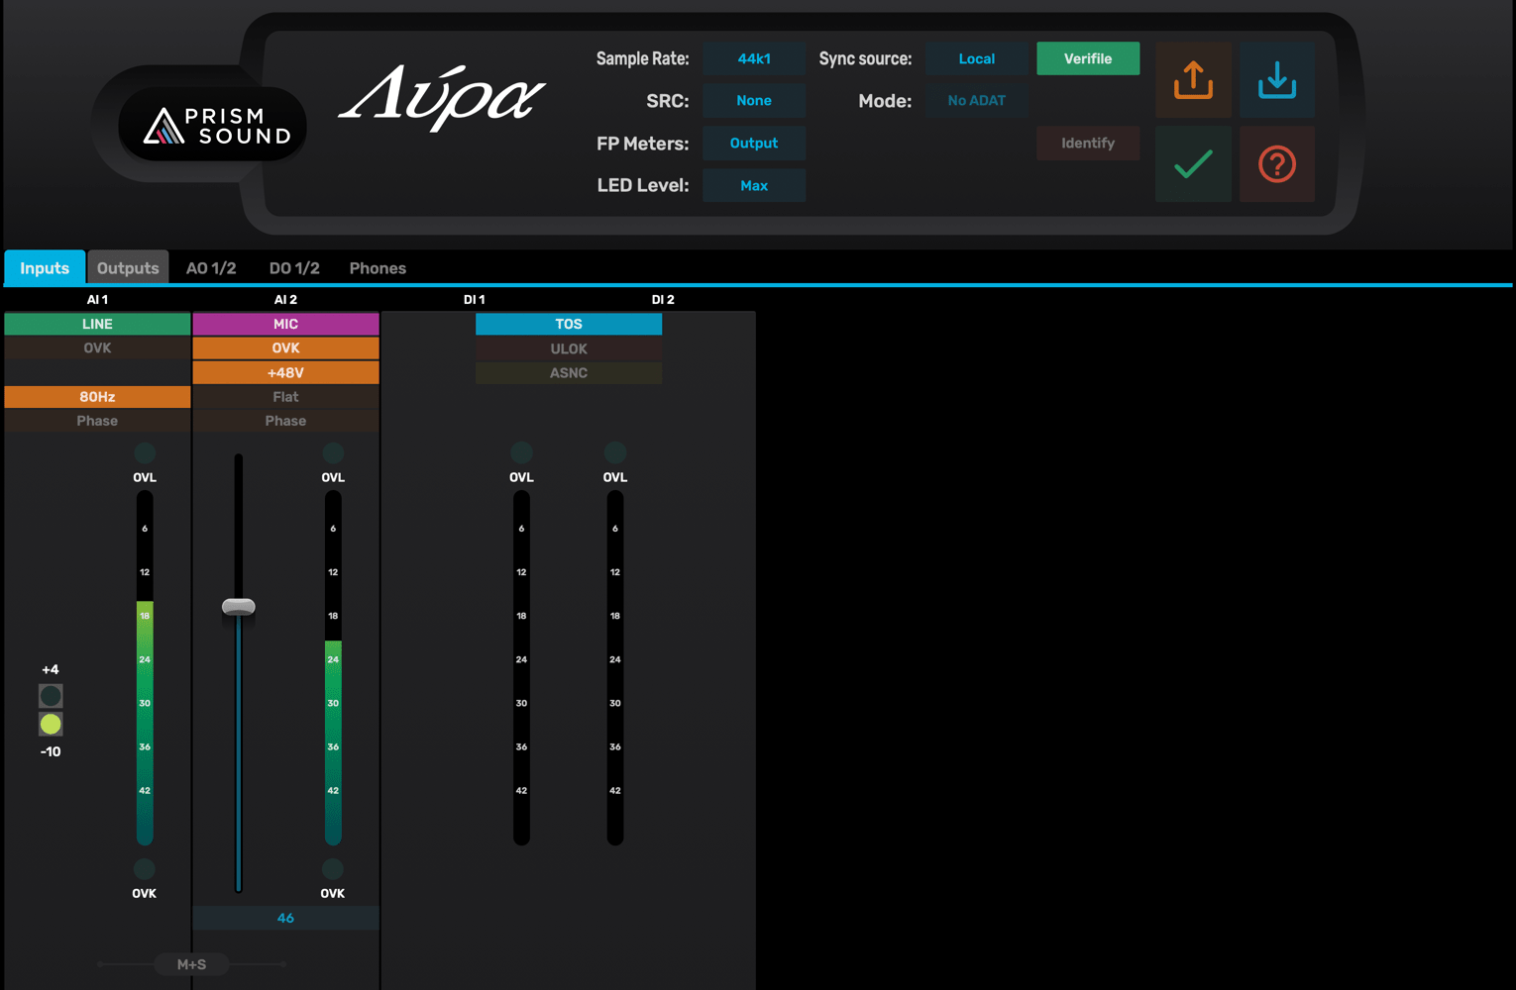Click the LED Level: label
The width and height of the screenshot is (1516, 990).
coord(642,186)
